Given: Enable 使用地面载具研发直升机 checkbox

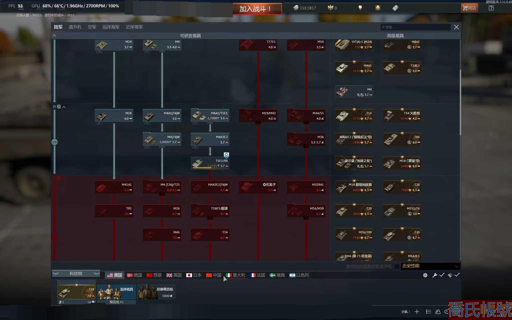Looking at the screenshot, I should 397,266.
